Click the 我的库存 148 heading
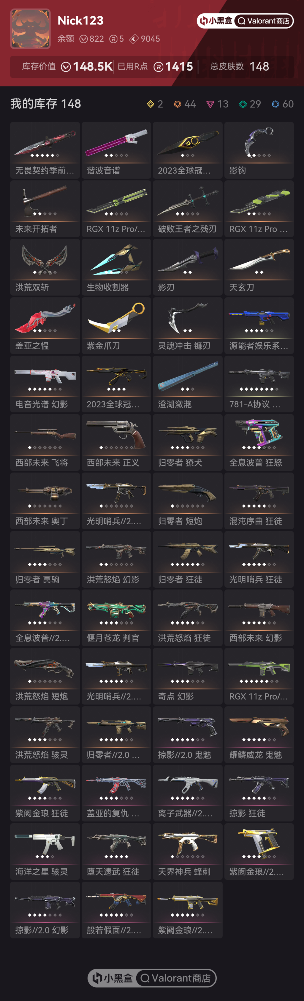The height and width of the screenshot is (1001, 304). (46, 104)
